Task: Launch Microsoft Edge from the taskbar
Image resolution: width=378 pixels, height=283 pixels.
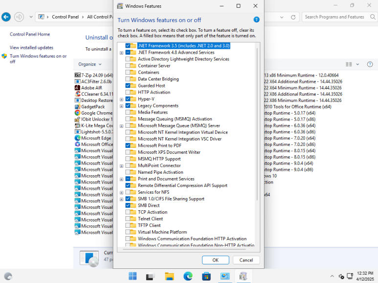Action: click(x=188, y=276)
